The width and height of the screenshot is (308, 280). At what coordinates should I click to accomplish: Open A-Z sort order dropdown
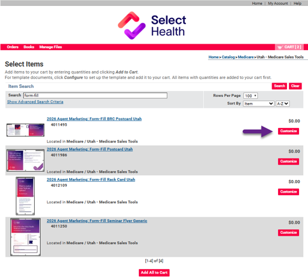tap(282, 104)
